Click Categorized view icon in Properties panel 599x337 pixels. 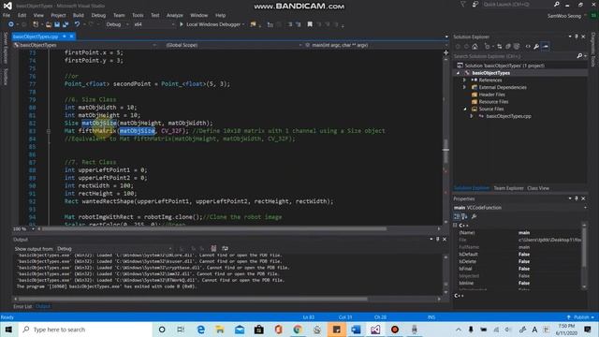[457, 216]
